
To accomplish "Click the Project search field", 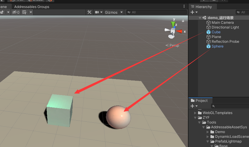I will tap(230, 106).
